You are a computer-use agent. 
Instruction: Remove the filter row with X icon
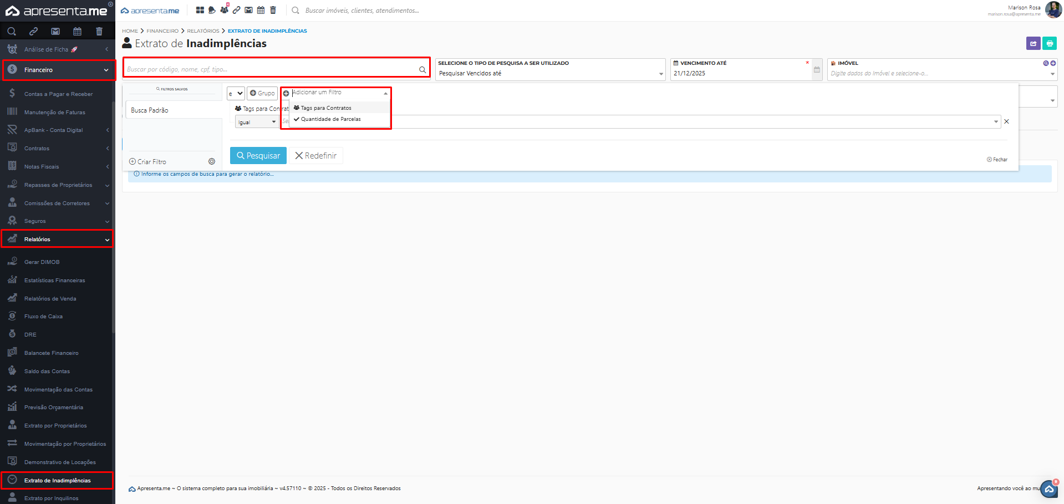click(x=1006, y=121)
